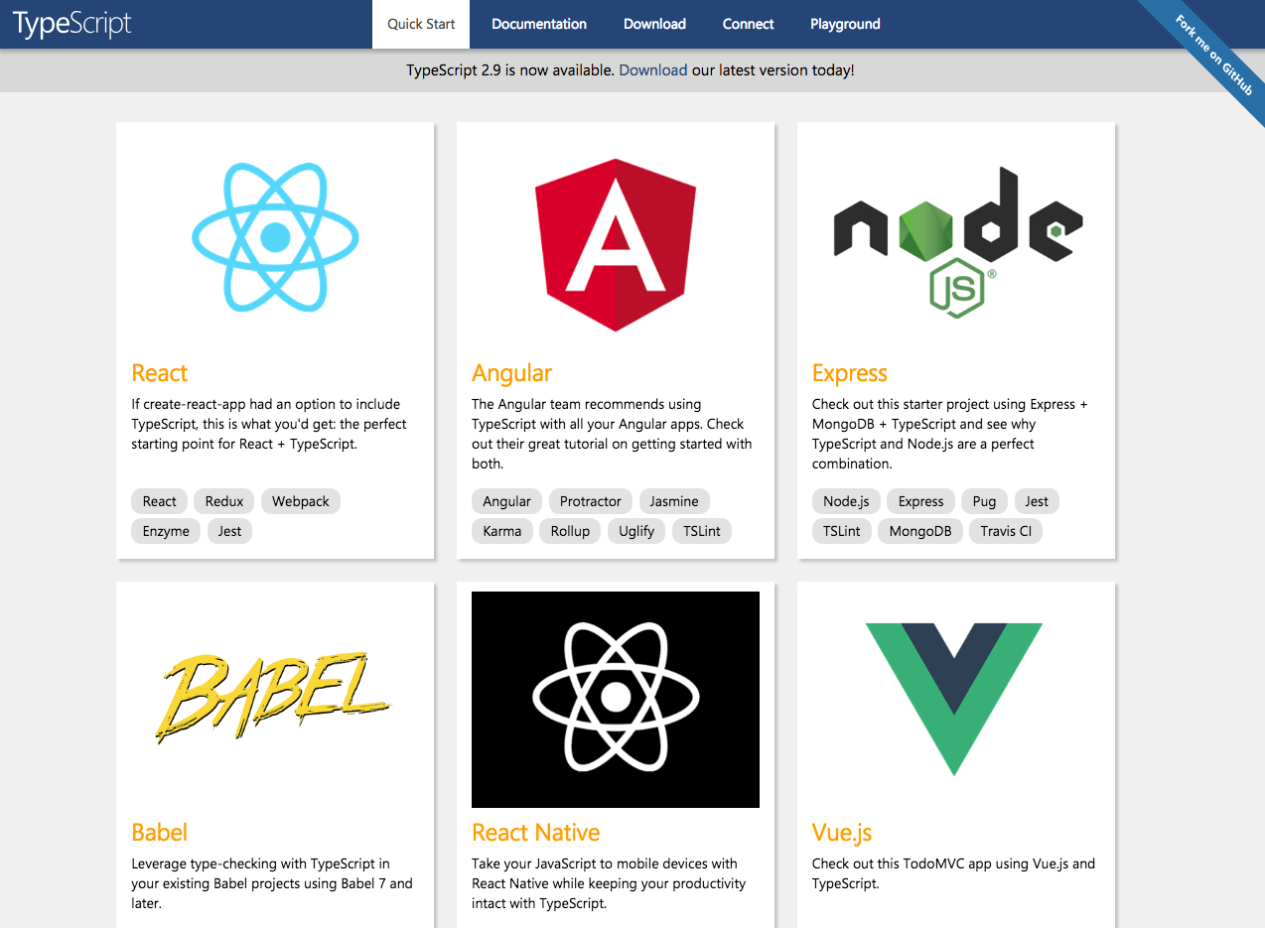
Task: Click the red Angular shield logo
Action: [616, 245]
